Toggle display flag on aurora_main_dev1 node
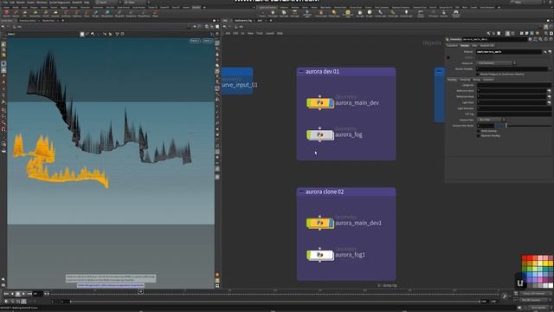The width and height of the screenshot is (554, 312). 331,224
